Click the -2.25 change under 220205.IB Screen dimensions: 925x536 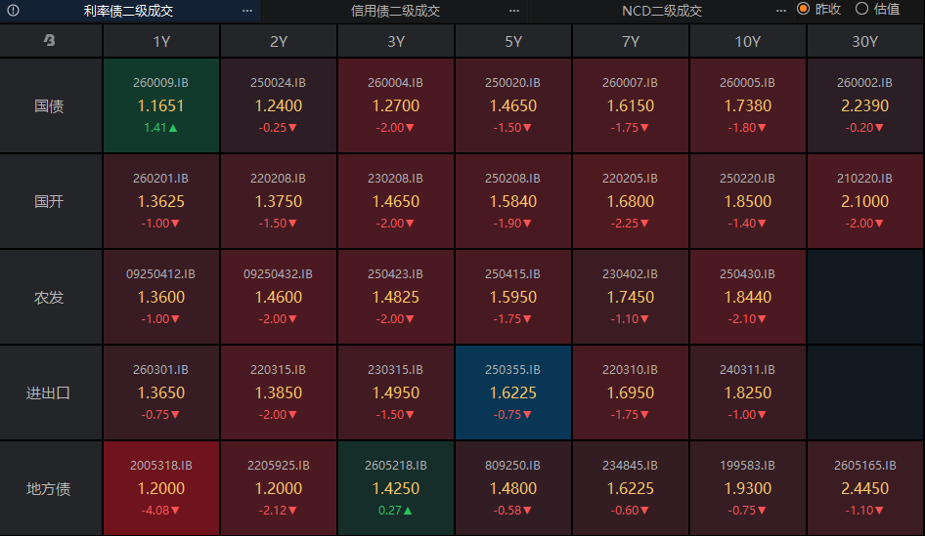tap(630, 224)
